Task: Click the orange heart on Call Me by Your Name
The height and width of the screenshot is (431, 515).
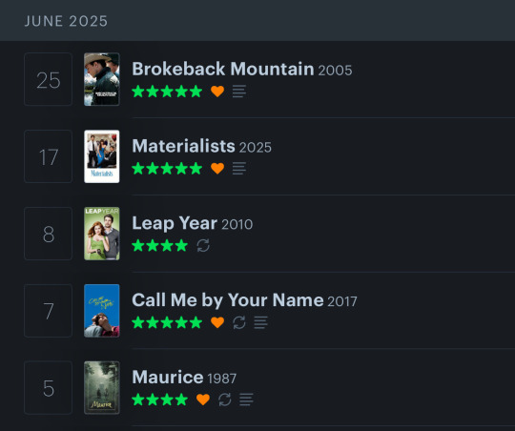Action: point(217,322)
